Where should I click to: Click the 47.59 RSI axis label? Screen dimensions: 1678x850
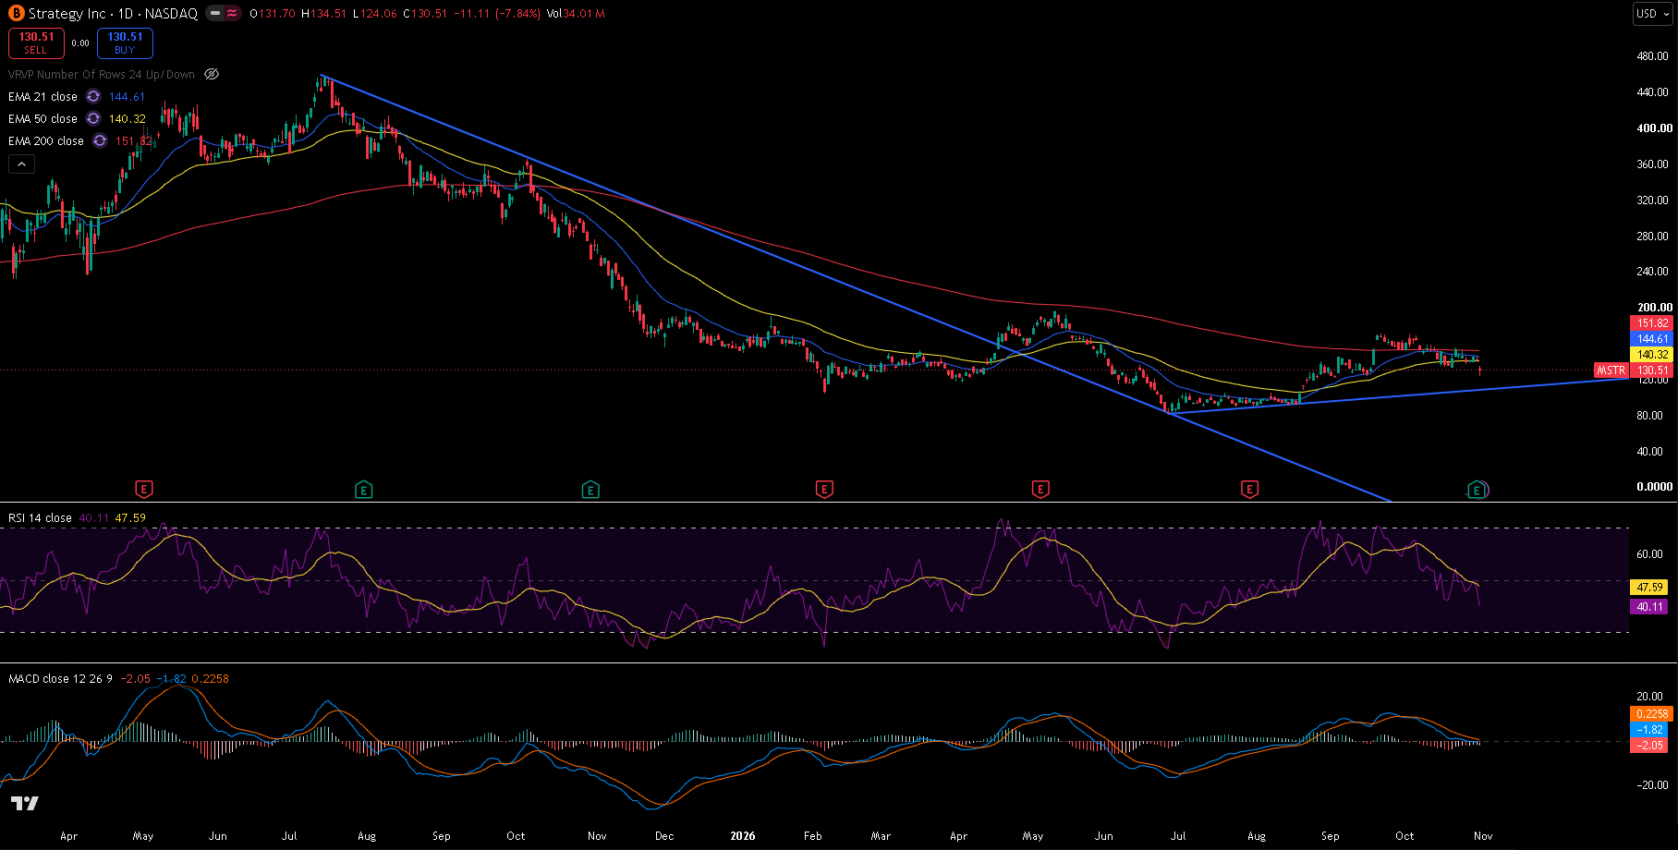pyautogui.click(x=1650, y=587)
